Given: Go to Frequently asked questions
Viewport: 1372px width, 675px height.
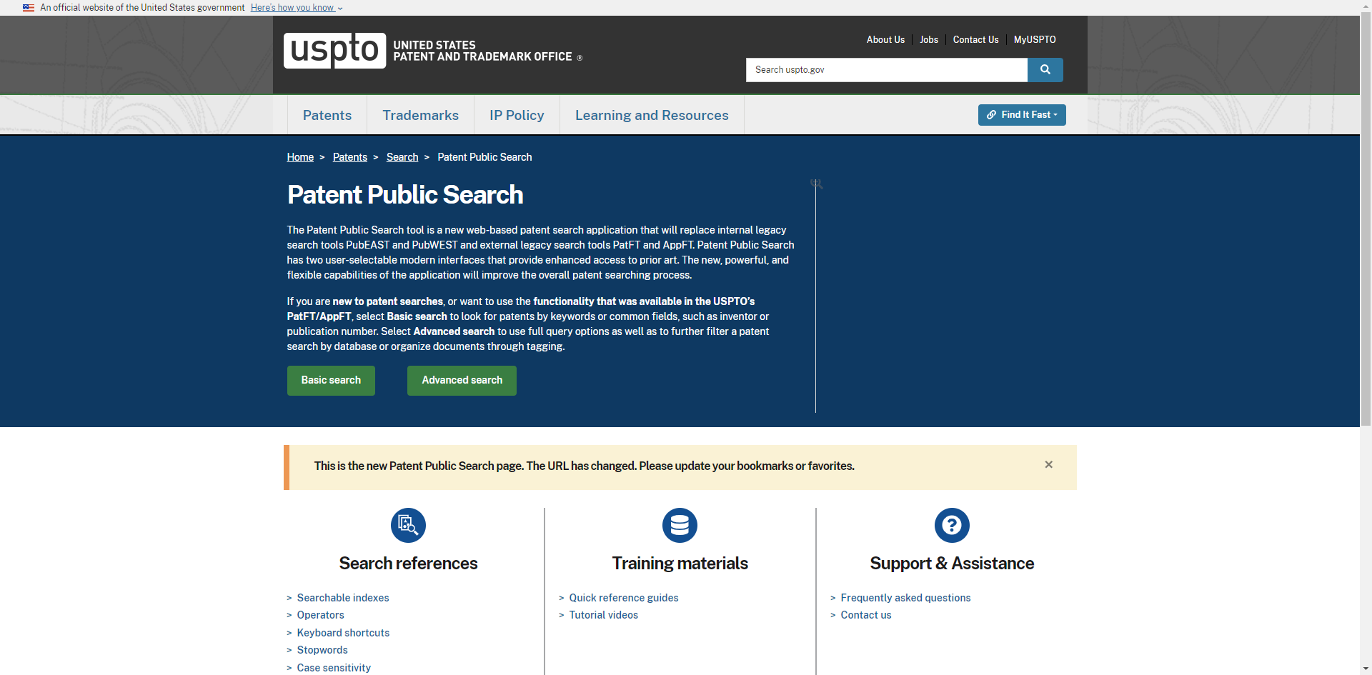Looking at the screenshot, I should (x=905, y=598).
